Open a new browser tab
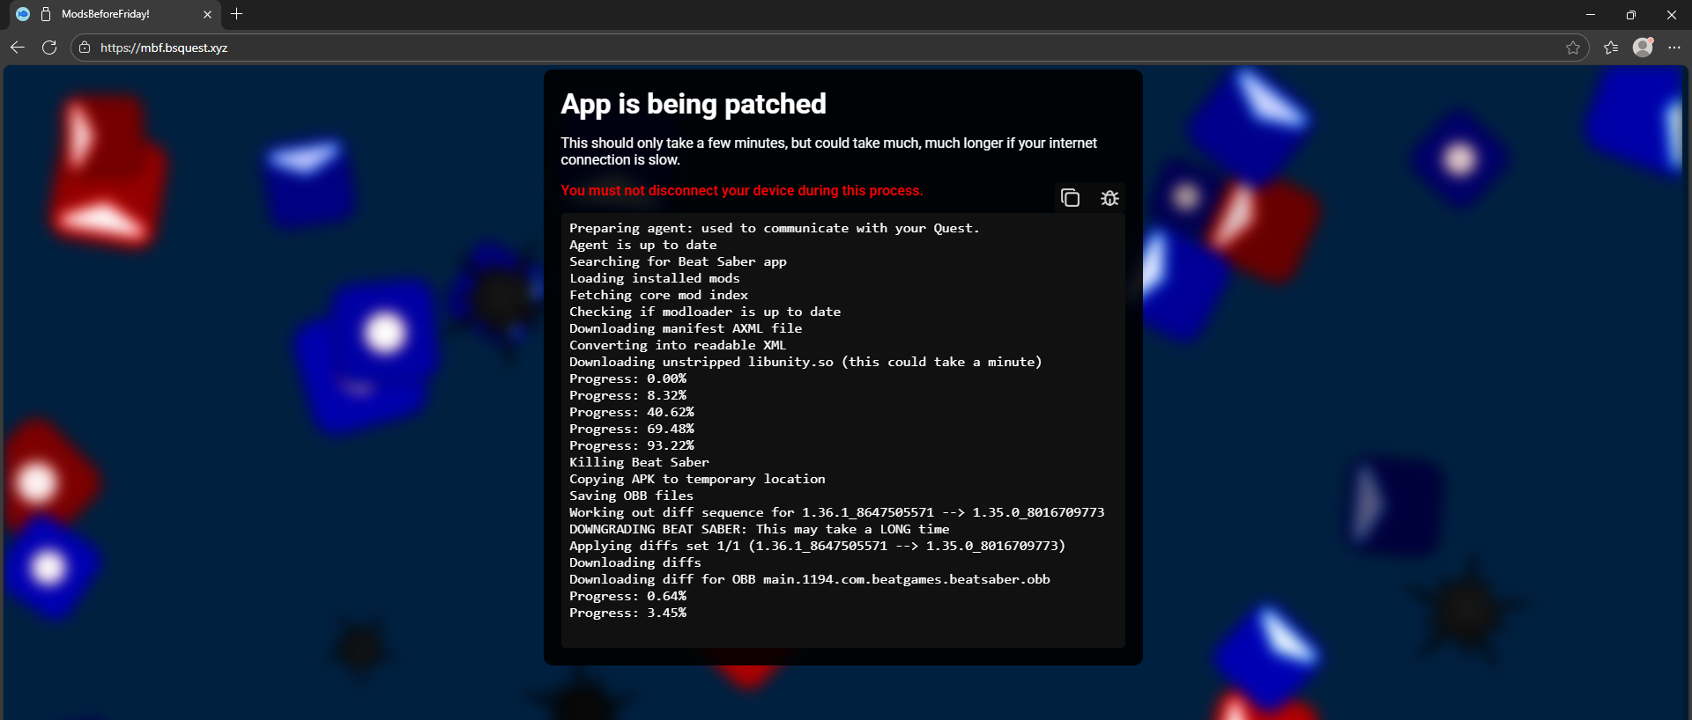This screenshot has width=1692, height=720. pyautogui.click(x=236, y=14)
